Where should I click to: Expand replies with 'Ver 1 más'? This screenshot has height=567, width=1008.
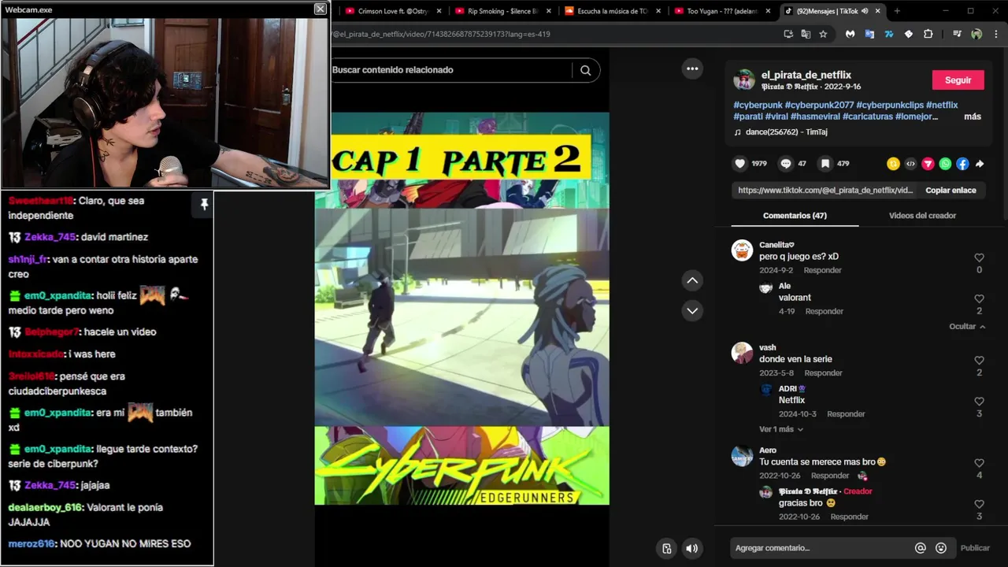point(781,429)
